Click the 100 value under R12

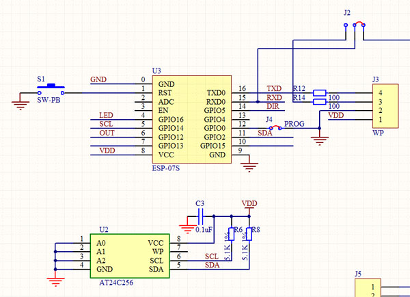pyautogui.click(x=334, y=98)
